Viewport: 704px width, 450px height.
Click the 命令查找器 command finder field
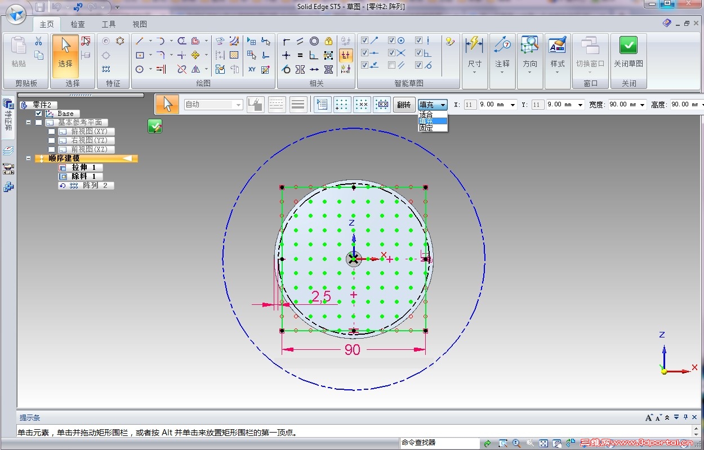click(439, 443)
